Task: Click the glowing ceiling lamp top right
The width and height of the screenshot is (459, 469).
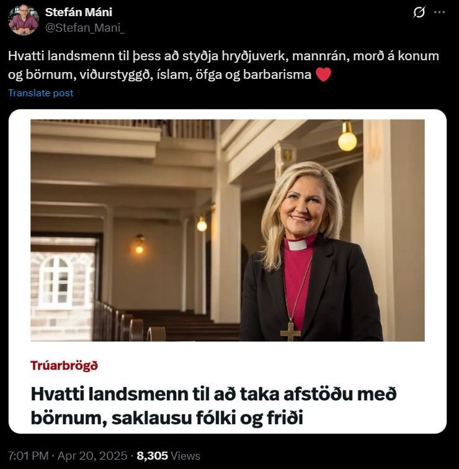Action: [x=347, y=137]
